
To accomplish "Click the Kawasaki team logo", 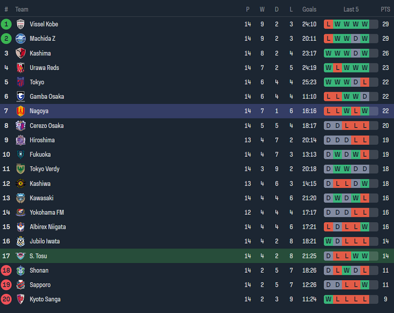I will pyautogui.click(x=21, y=198).
